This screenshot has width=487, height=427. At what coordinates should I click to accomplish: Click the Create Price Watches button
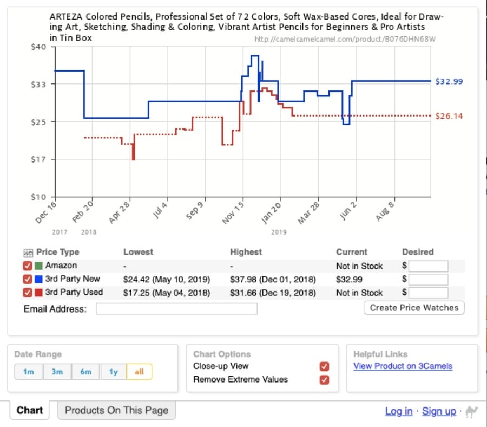click(414, 307)
